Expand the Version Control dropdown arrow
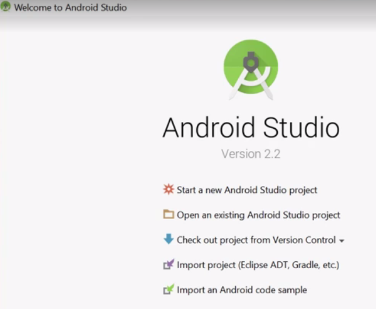 click(342, 241)
